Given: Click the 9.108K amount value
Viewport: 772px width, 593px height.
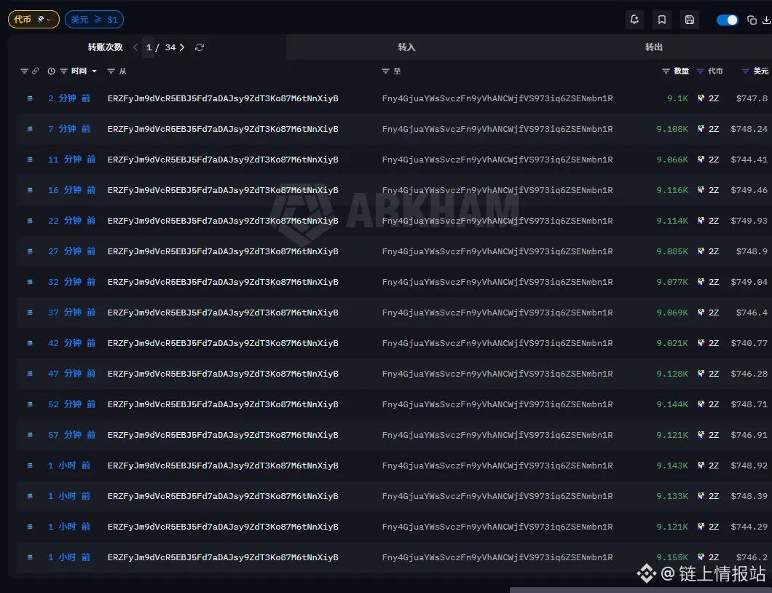Looking at the screenshot, I should coord(672,129).
